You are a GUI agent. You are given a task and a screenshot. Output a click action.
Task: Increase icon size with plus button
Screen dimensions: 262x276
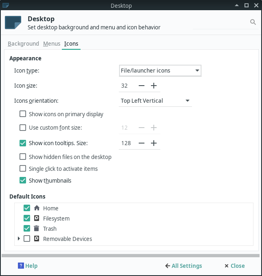(x=154, y=86)
